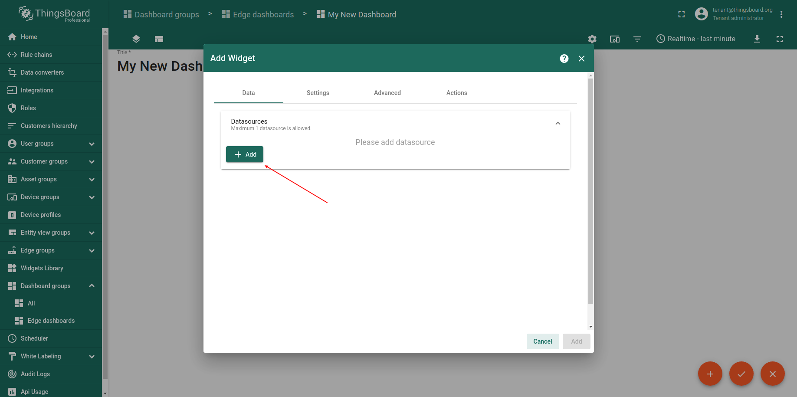Viewport: 797px width, 397px height.
Task: Collapse the Dashboard groups menu
Action: tap(92, 286)
